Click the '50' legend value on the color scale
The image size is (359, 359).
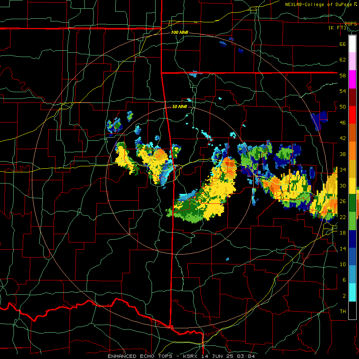343,107
